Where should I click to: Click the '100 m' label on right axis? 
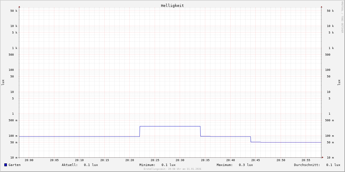tap(329, 136)
